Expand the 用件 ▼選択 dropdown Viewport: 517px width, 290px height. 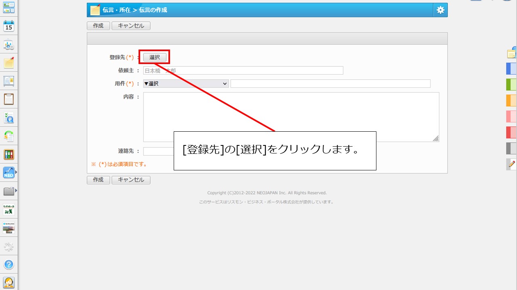(x=186, y=84)
